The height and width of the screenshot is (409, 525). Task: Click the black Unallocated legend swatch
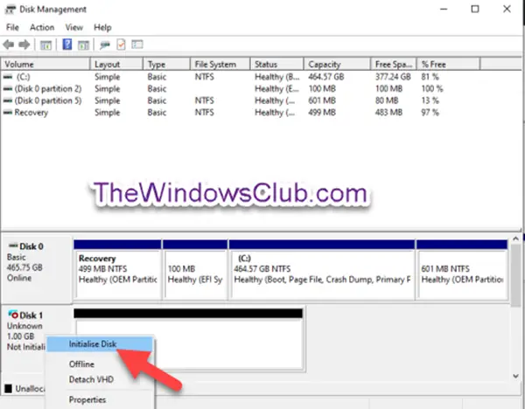pos(9,389)
